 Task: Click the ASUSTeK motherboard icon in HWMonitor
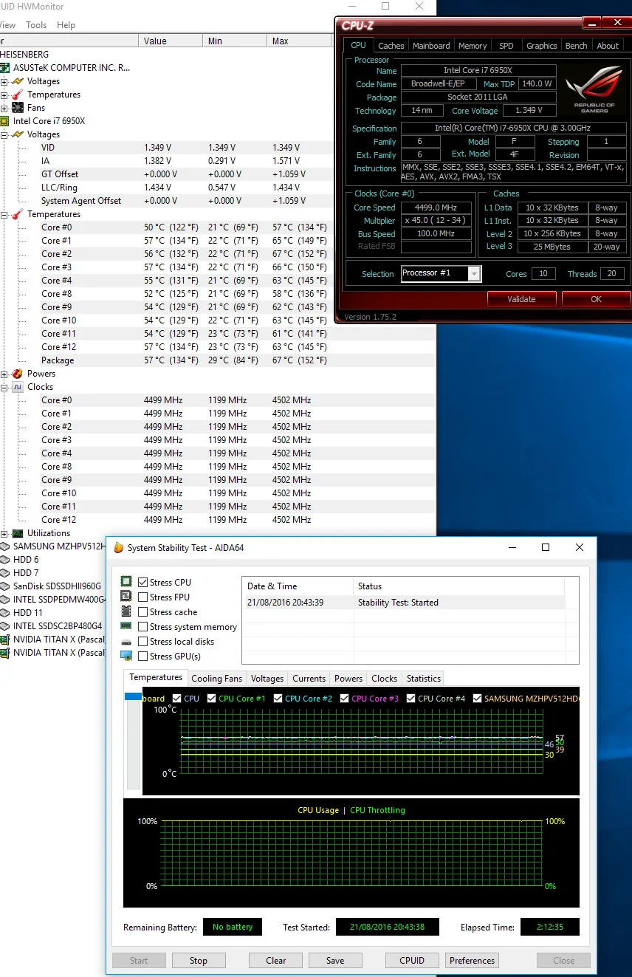tap(4, 68)
